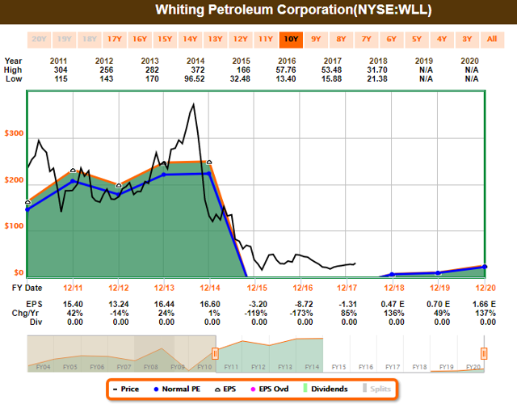Click the 12/18 Normal PE blue dot

pyautogui.click(x=392, y=275)
